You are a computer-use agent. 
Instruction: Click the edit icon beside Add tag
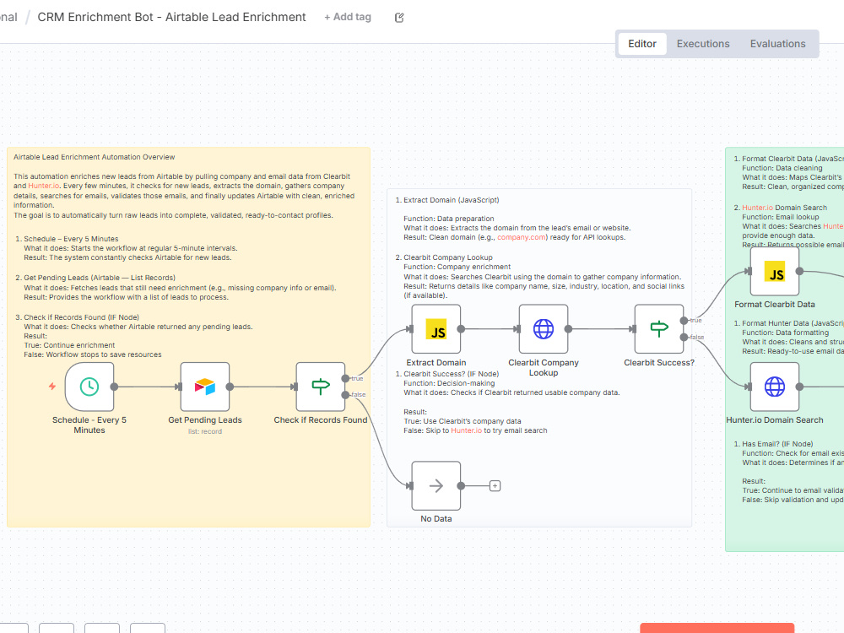[x=399, y=18]
